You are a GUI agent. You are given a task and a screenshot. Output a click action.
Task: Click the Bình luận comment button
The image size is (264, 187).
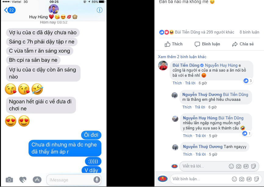[x=207, y=44]
